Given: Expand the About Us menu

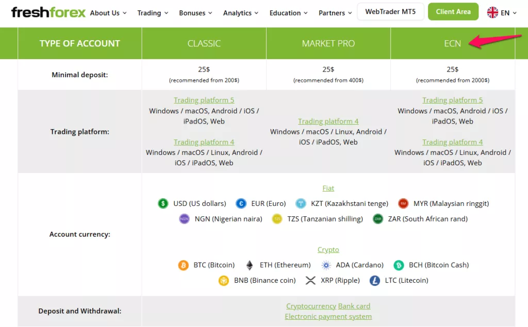Looking at the screenshot, I should [108, 13].
